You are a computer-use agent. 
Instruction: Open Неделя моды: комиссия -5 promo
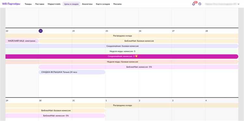coord(122,51)
